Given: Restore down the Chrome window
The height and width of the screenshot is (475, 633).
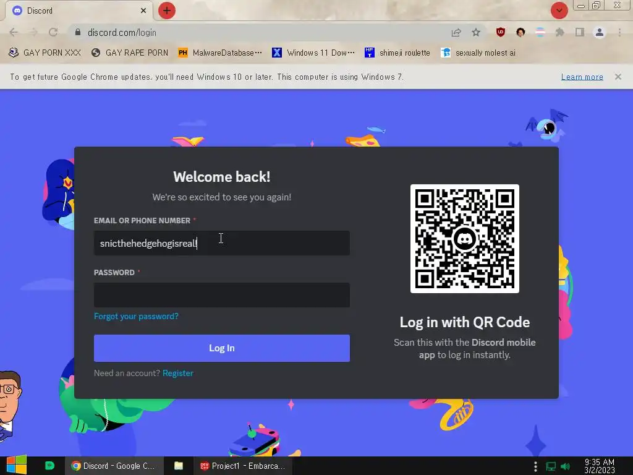Looking at the screenshot, I should (597, 5).
